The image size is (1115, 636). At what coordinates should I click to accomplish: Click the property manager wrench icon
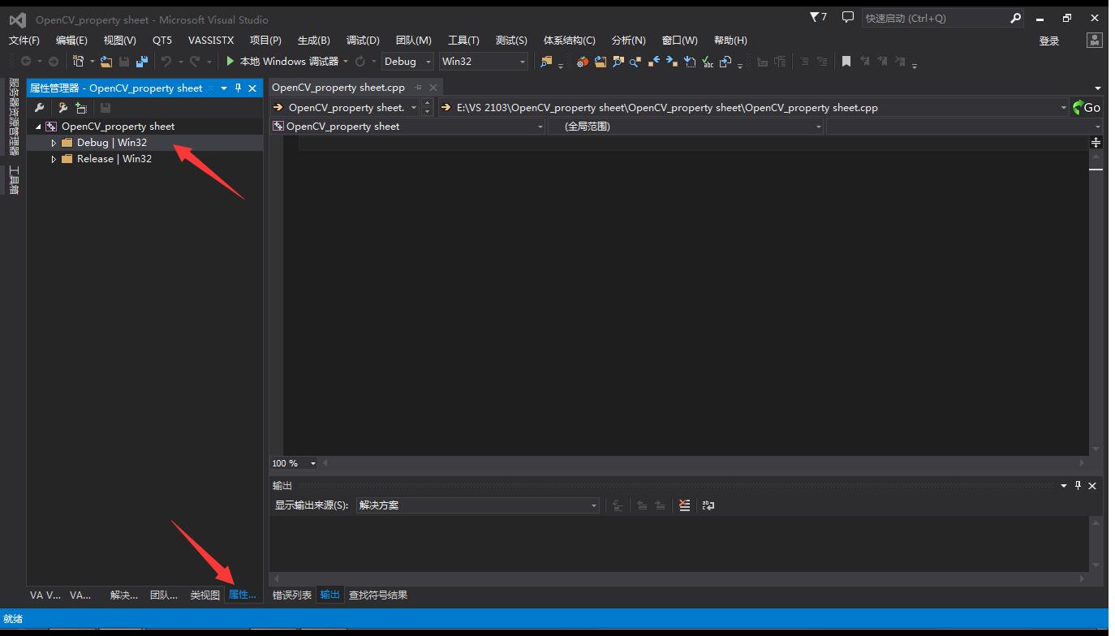pos(39,107)
